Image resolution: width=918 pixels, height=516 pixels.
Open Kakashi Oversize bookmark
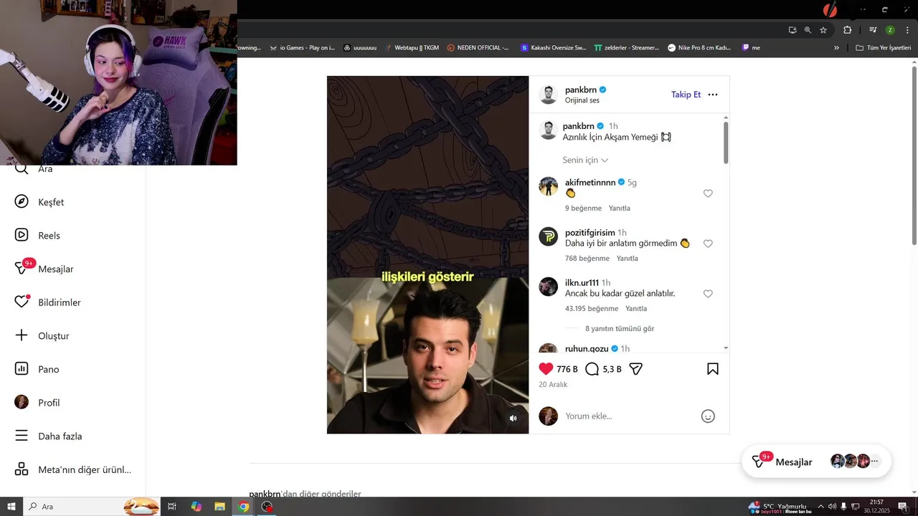[x=554, y=48]
